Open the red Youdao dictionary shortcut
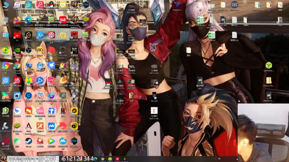 click(62, 21)
